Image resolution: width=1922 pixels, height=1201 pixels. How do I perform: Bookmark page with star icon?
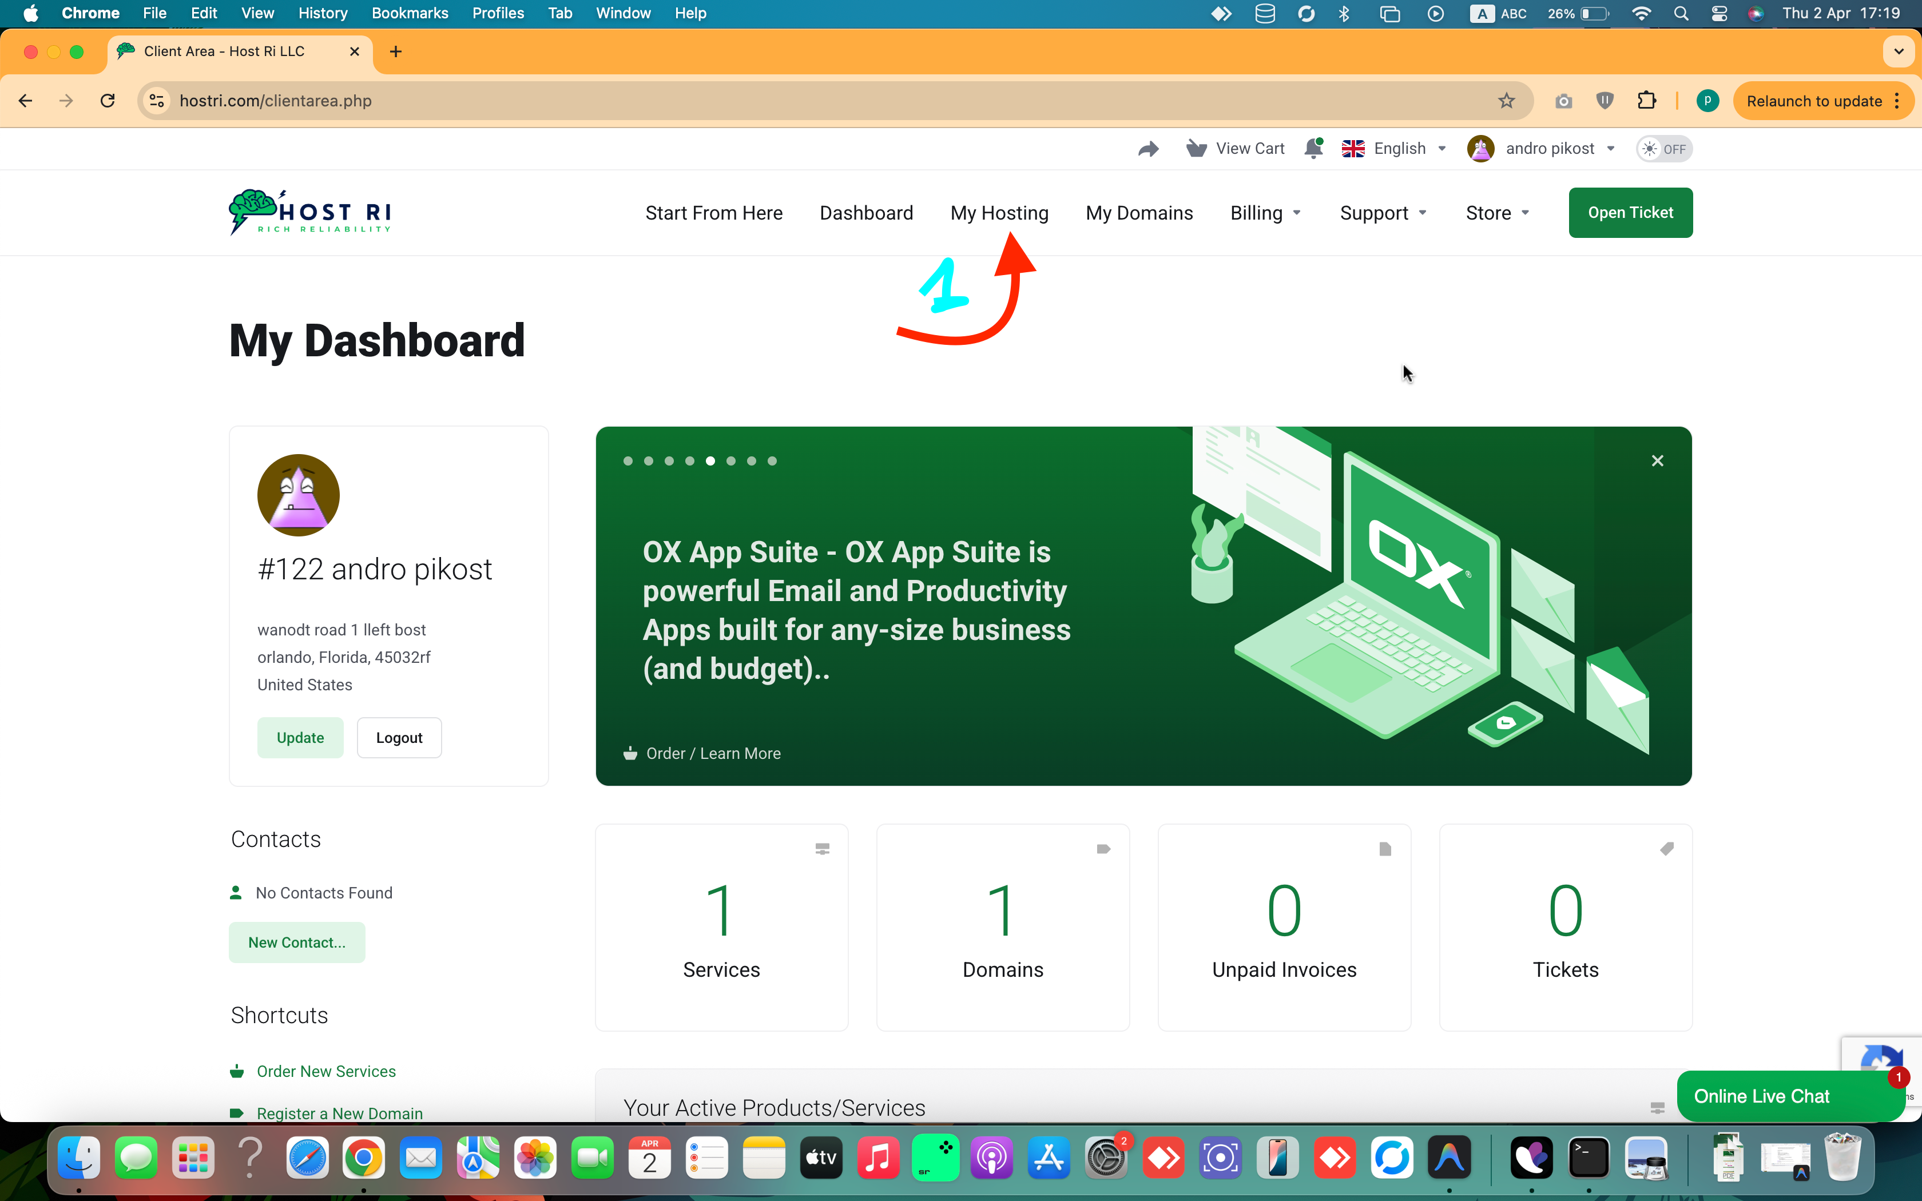point(1506,101)
